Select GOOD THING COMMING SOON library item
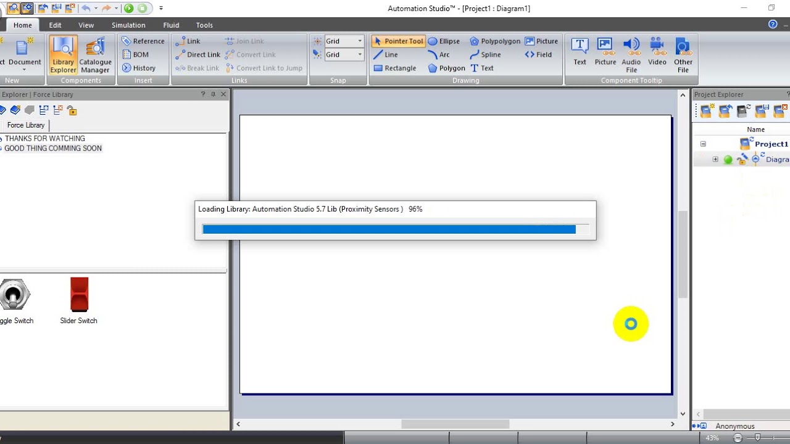This screenshot has height=444, width=790. tap(53, 149)
